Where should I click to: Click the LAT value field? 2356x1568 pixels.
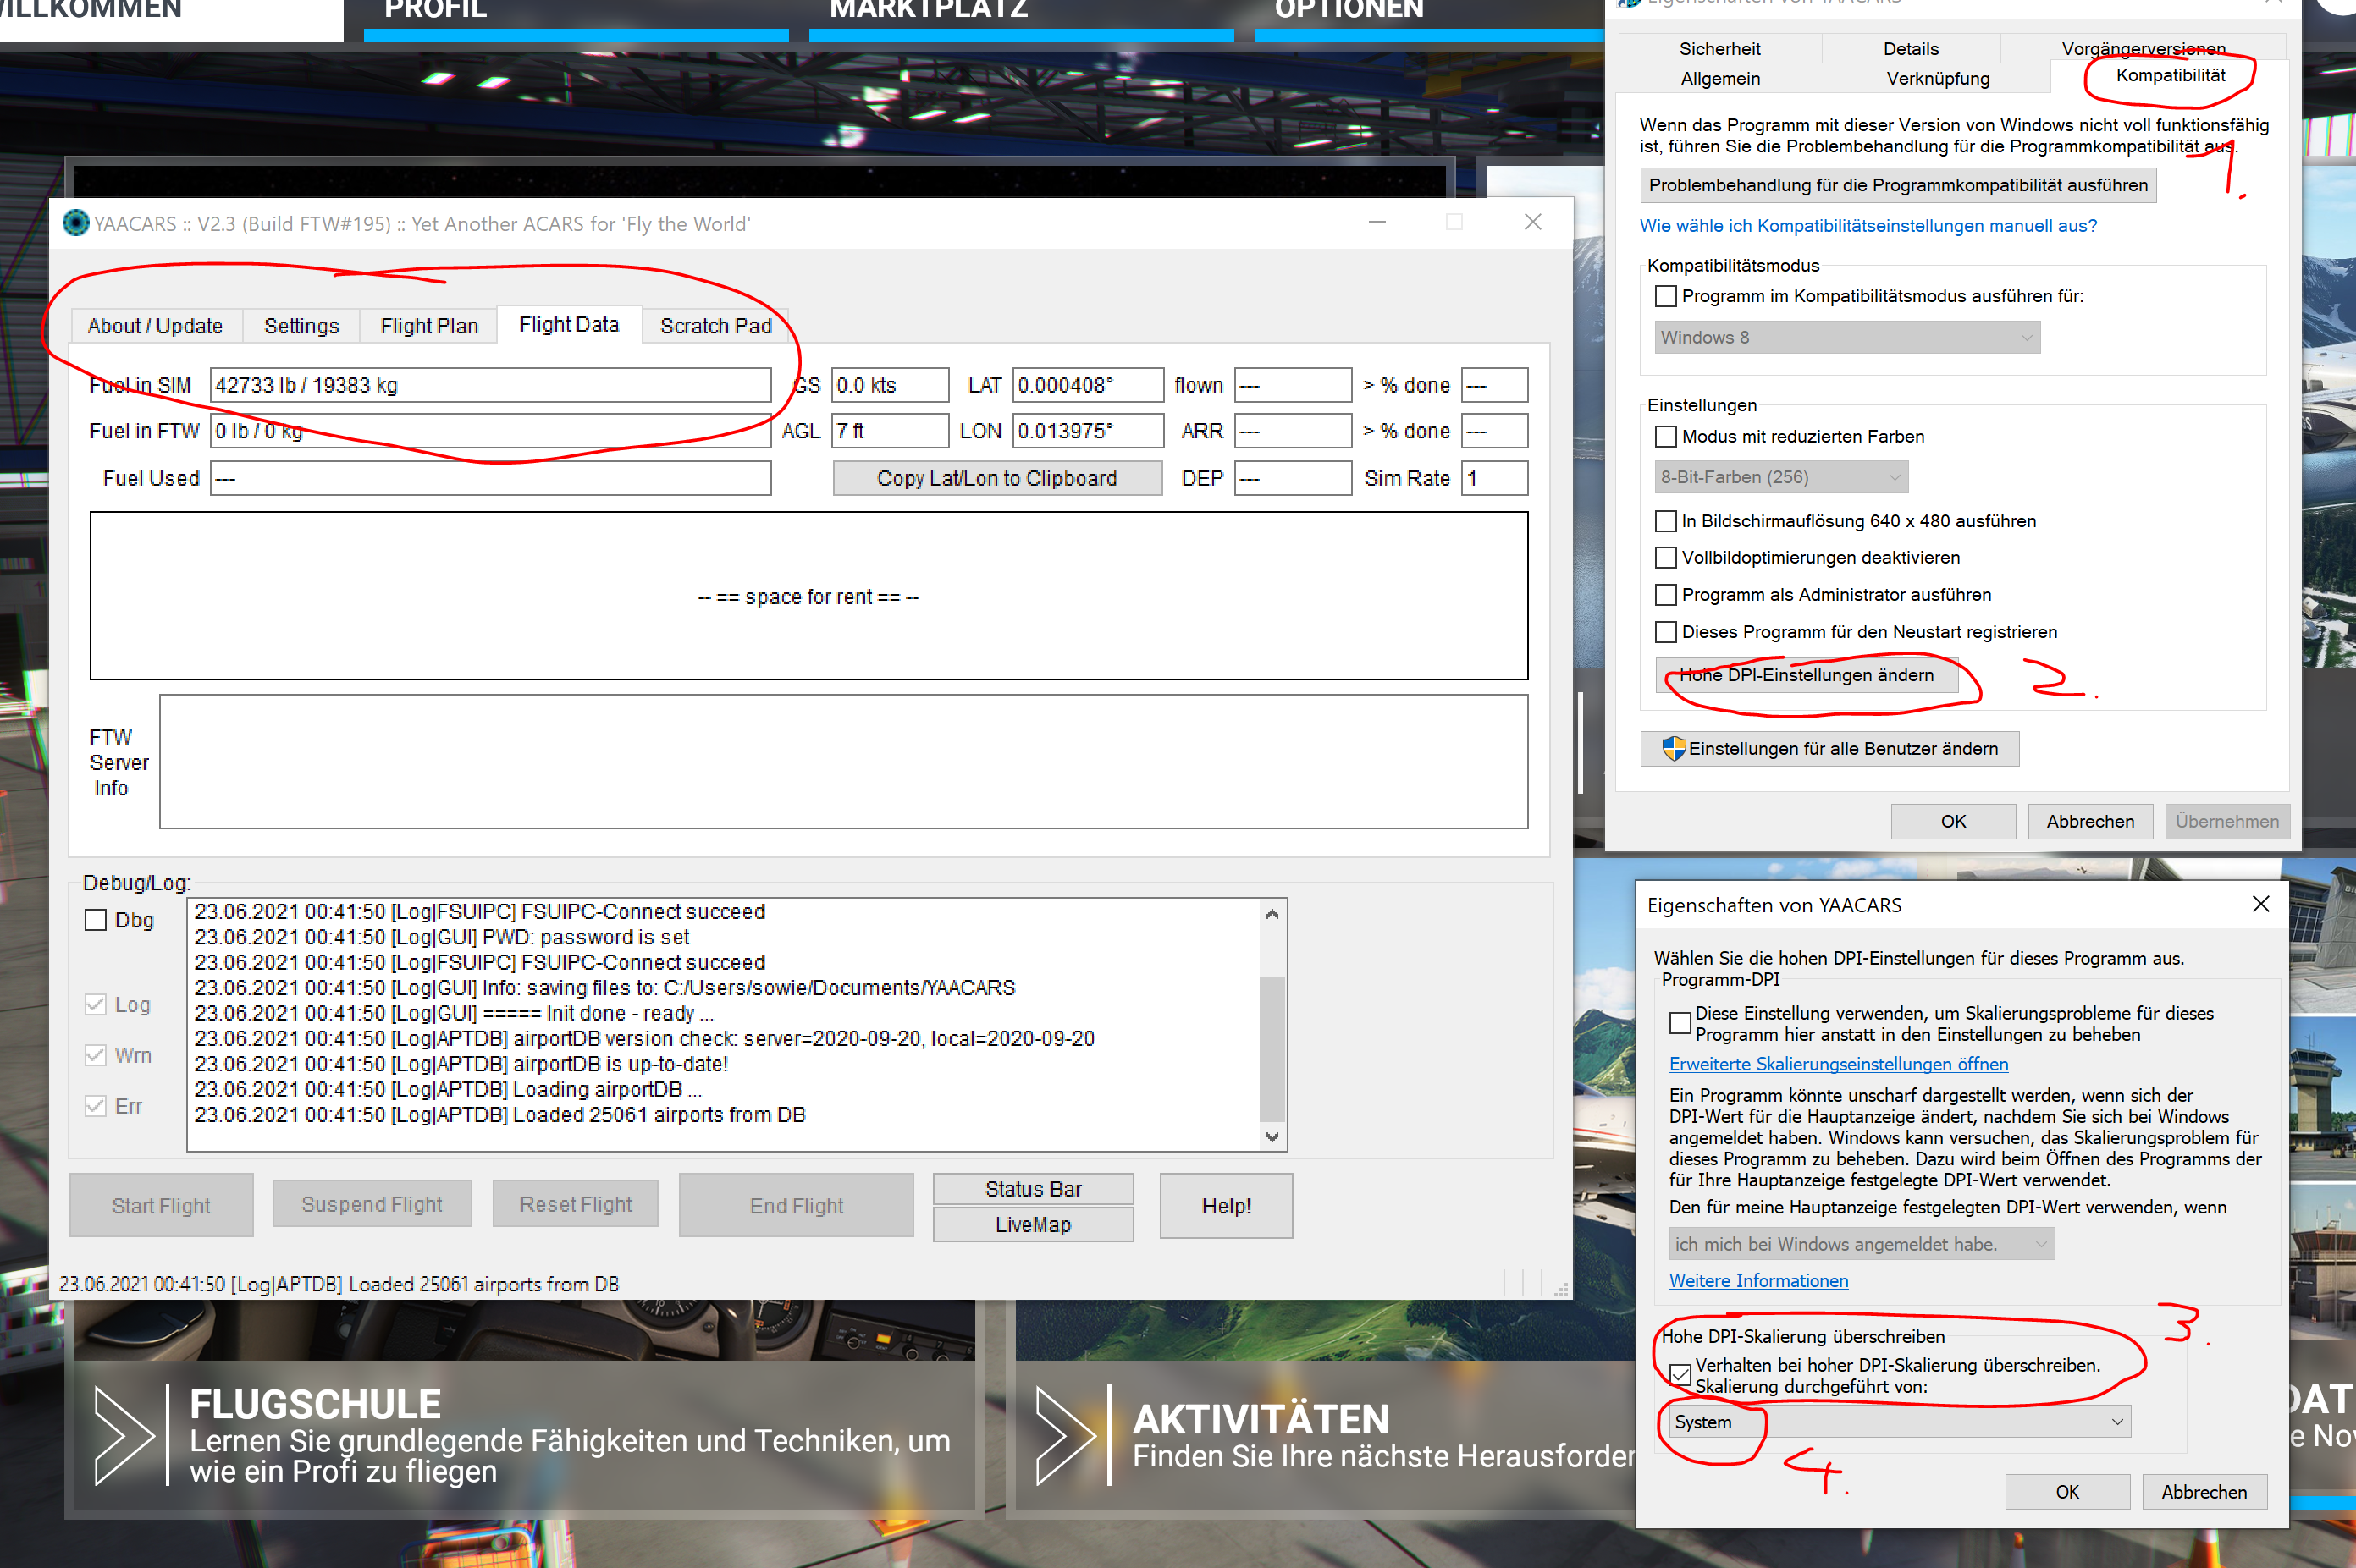[1088, 385]
